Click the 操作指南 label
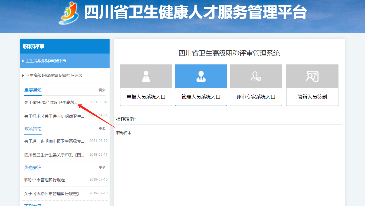365x206 pixels. tap(126, 119)
